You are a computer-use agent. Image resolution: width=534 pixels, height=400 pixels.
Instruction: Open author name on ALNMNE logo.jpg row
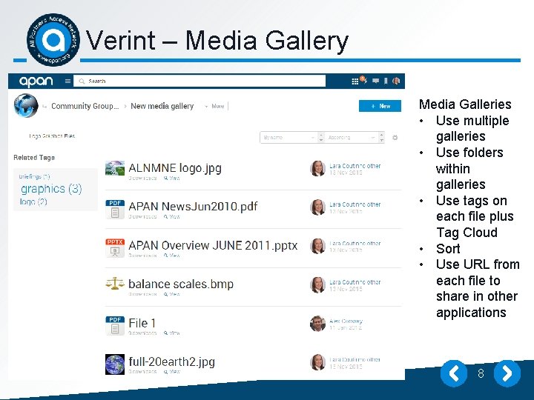tap(355, 166)
